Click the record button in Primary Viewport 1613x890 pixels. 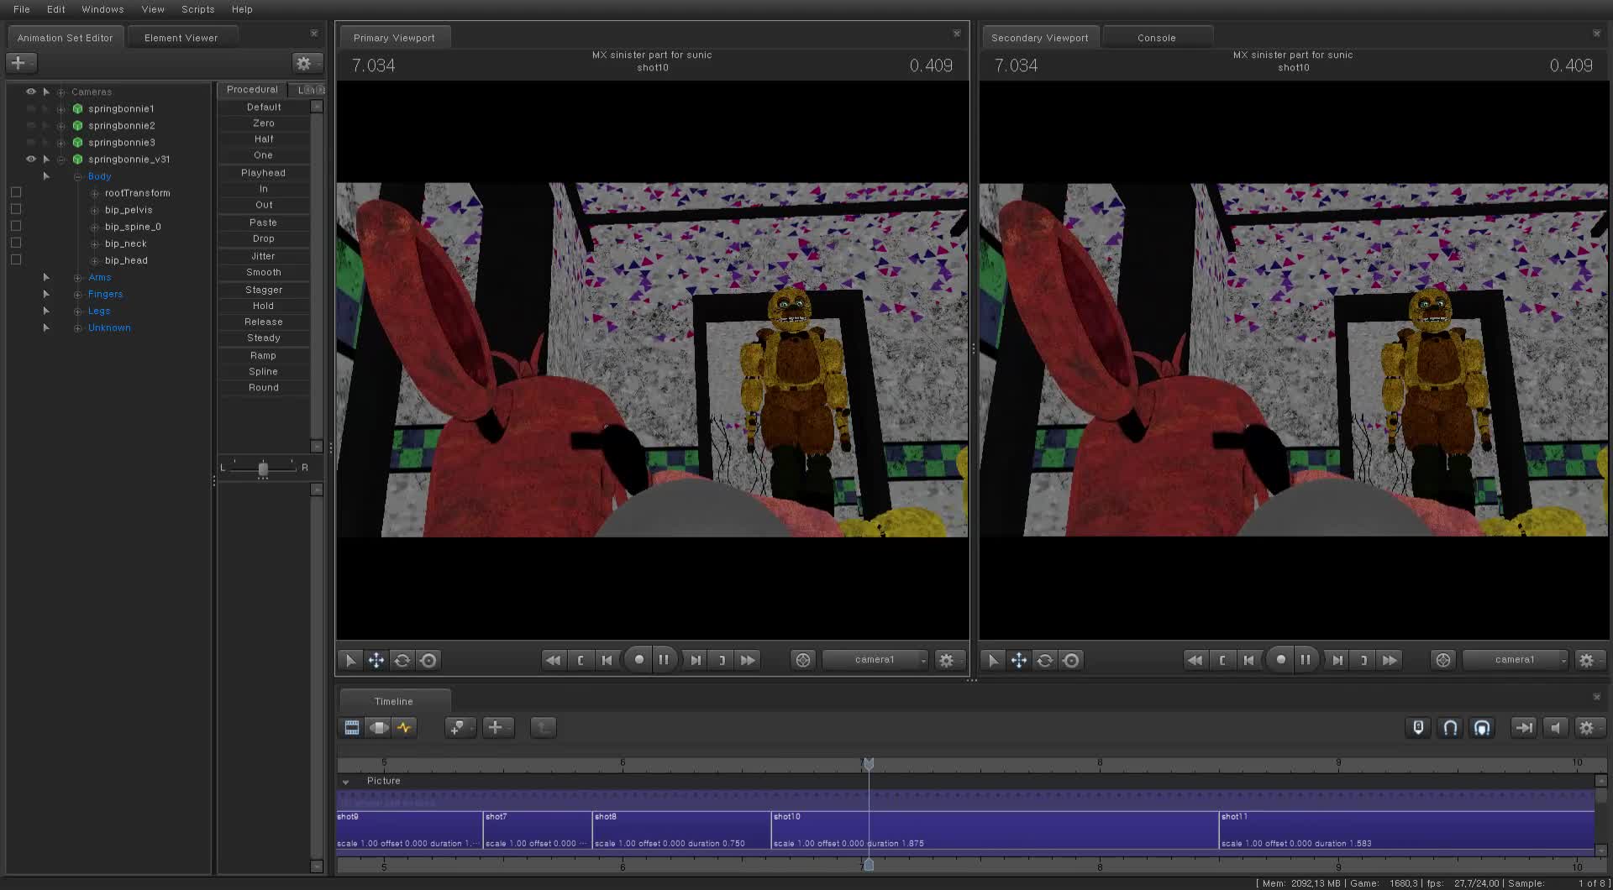coord(639,661)
